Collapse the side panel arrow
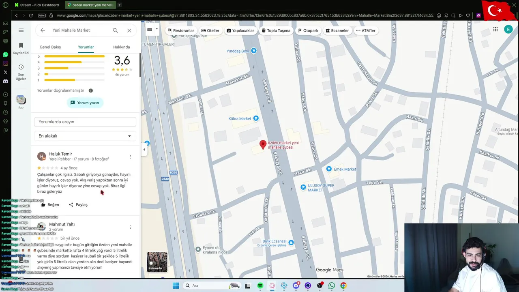This screenshot has height=292, width=519. 144,150
